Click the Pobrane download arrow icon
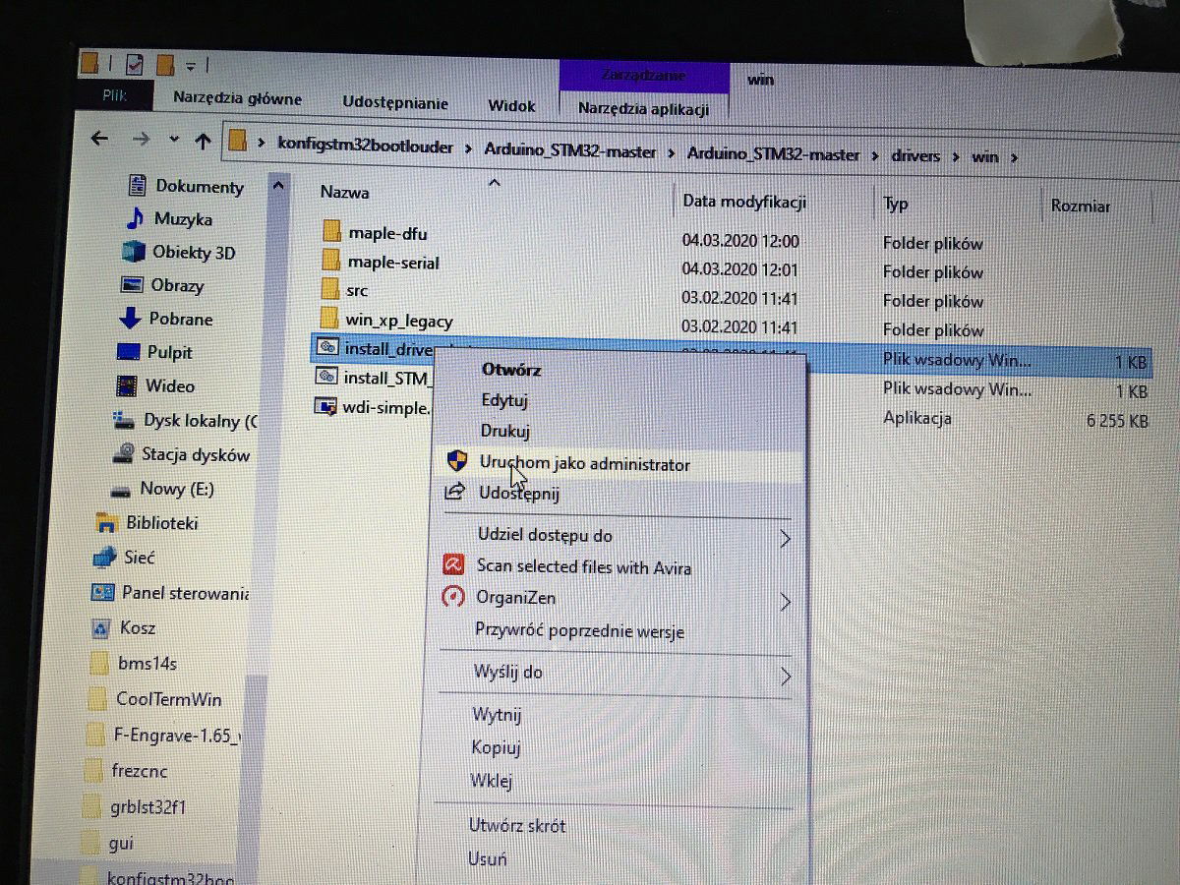Viewport: 1180px width, 885px height. 130,319
